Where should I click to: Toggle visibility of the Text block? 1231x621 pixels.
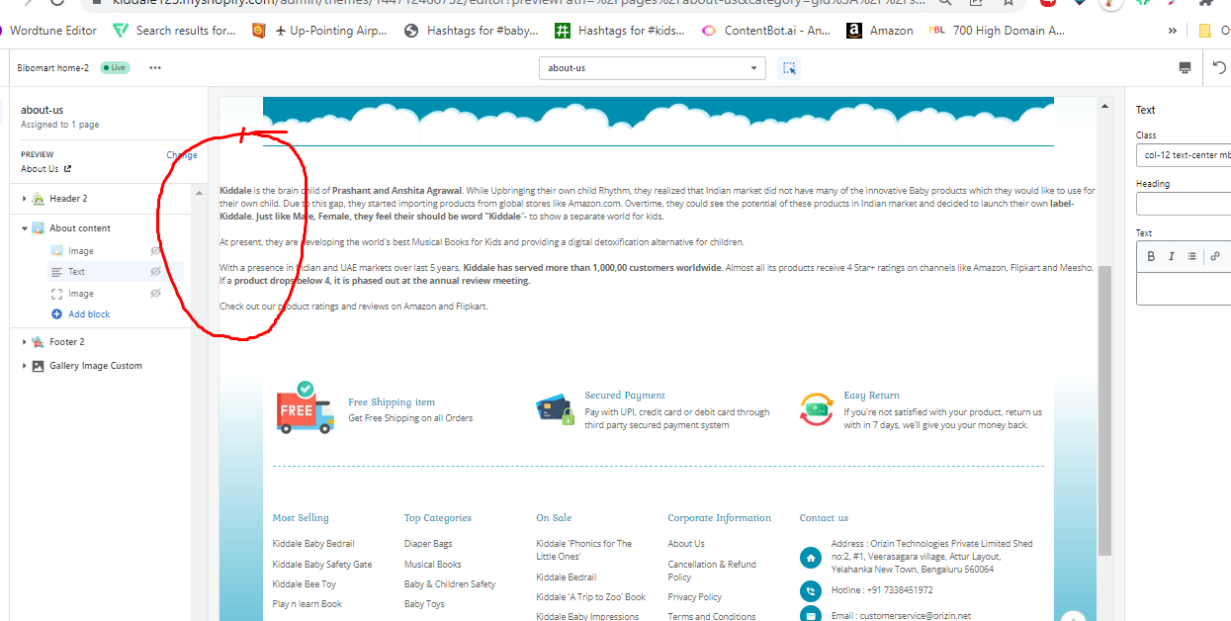[155, 272]
